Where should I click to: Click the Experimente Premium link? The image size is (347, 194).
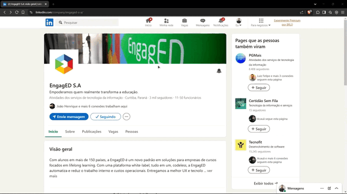(x=287, y=22)
